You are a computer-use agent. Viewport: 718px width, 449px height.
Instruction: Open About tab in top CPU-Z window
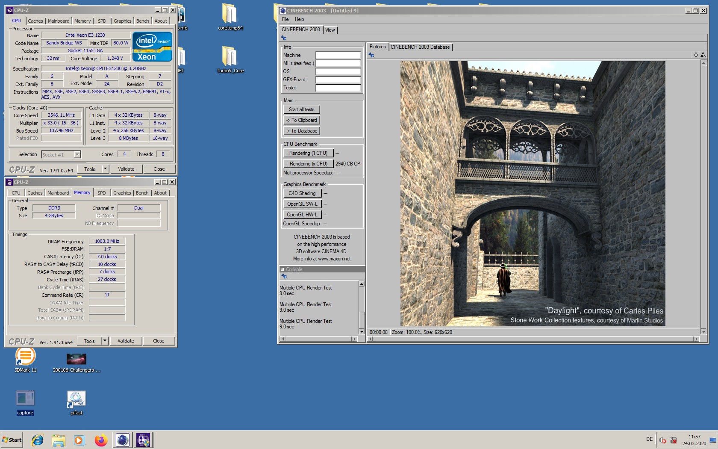161,21
